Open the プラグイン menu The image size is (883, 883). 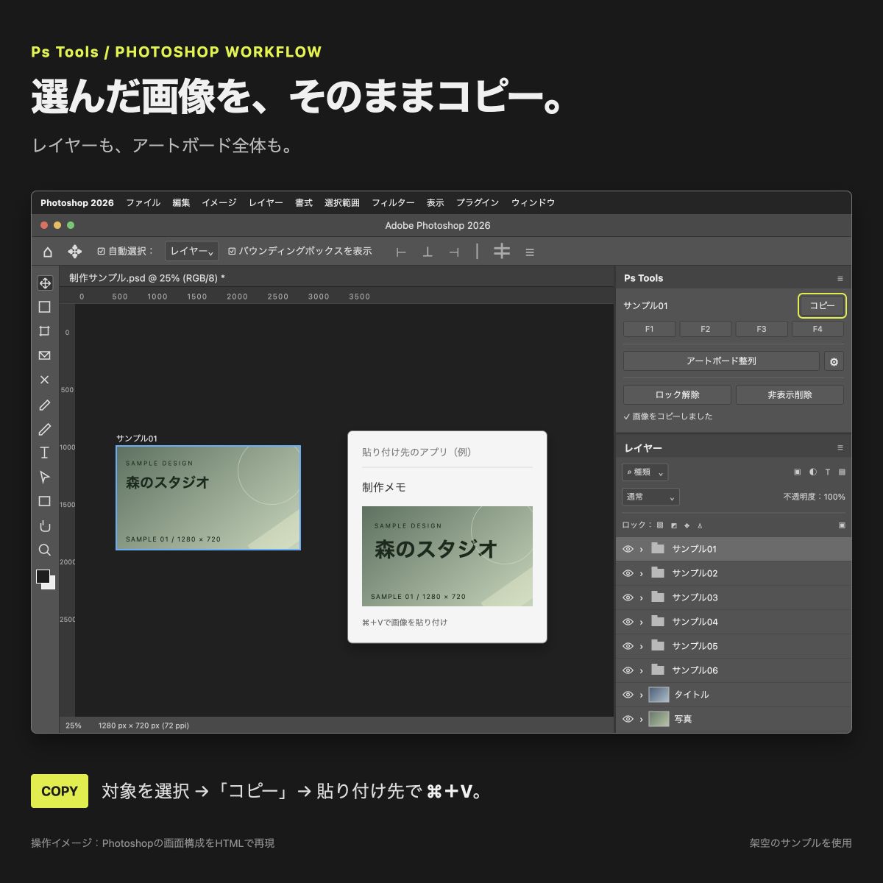478,203
